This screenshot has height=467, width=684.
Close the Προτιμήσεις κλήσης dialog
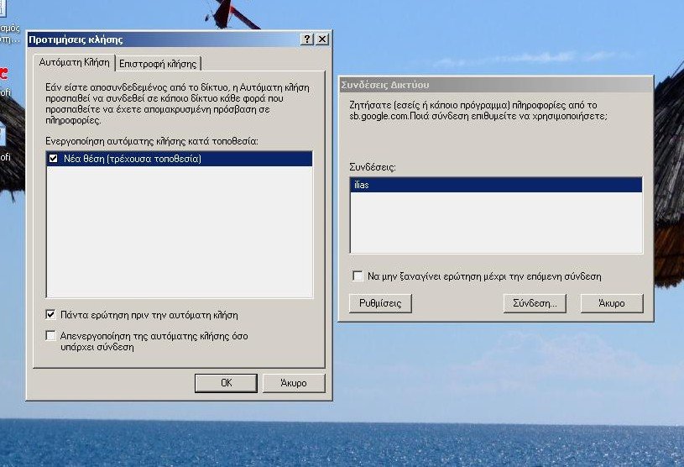click(321, 39)
